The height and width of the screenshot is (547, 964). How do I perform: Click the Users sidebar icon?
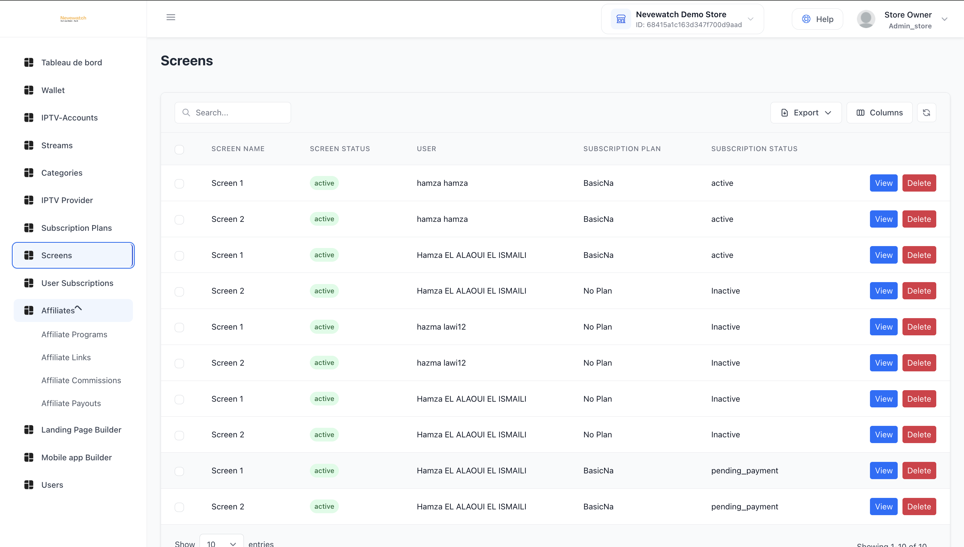[29, 485]
